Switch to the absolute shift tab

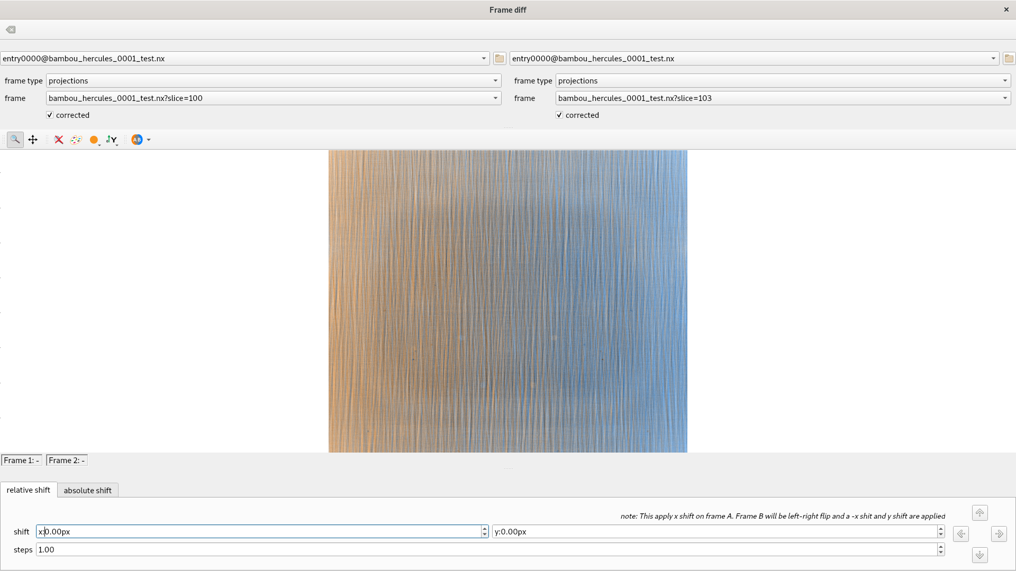point(88,490)
